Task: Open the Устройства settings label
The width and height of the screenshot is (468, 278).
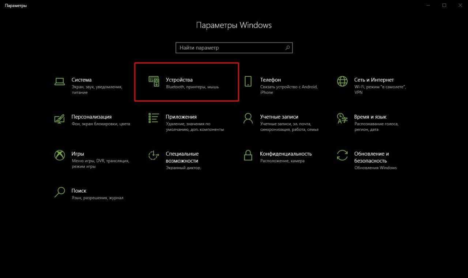Action: tap(179, 80)
